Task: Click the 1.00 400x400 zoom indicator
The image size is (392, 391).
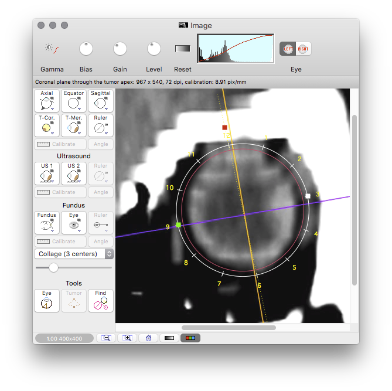Action: click(x=64, y=338)
